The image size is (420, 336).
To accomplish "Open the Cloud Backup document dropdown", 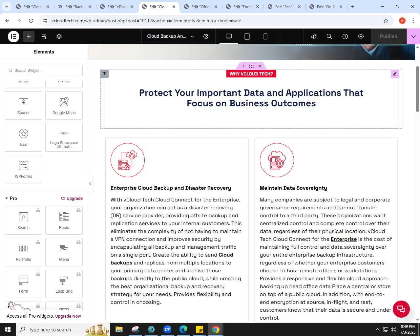I will tap(170, 36).
